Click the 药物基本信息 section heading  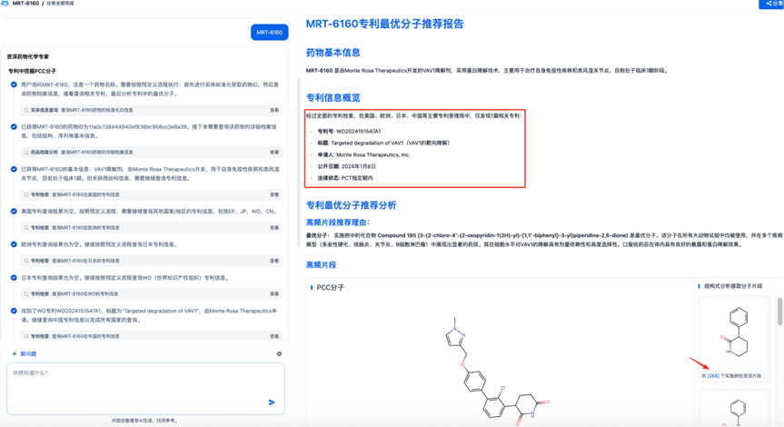333,53
